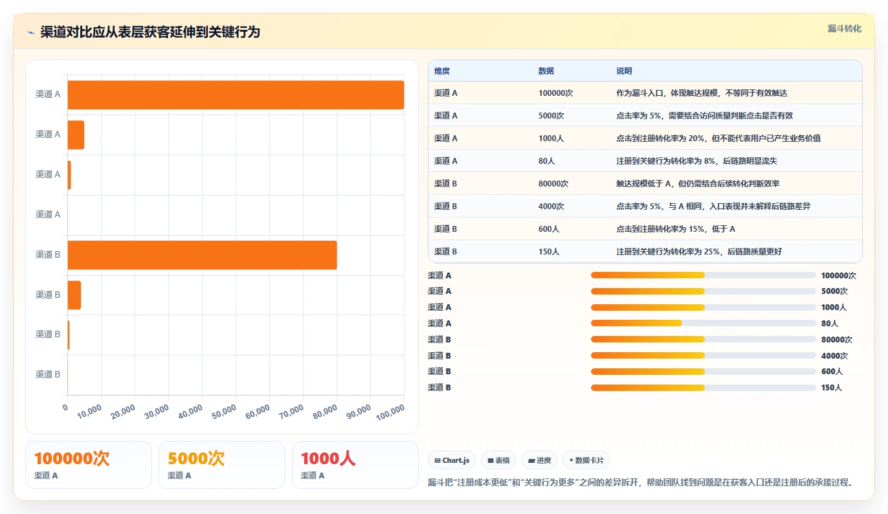This screenshot has width=888, height=514.
Task: Click table cell 100000次
Action: point(555,93)
